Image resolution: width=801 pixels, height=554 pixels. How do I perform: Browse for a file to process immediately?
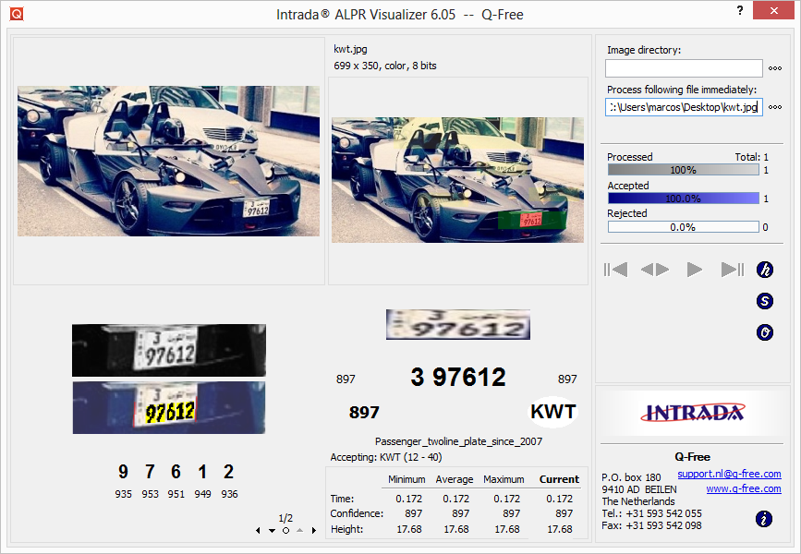pos(774,107)
